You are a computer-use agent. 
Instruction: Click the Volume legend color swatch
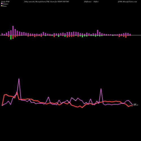(x=2, y=3)
